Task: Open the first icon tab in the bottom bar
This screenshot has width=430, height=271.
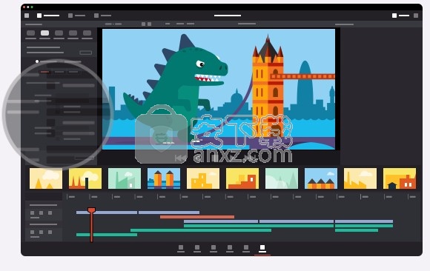Action: 181,248
